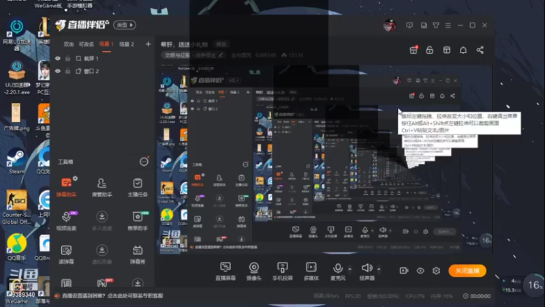The width and height of the screenshot is (545, 307).
Task: Open 广告牌.png desktop file
Action: [x=16, y=117]
